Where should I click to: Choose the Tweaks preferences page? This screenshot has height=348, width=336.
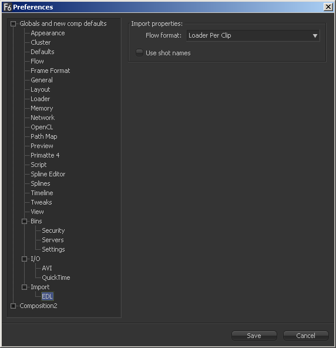[41, 202]
